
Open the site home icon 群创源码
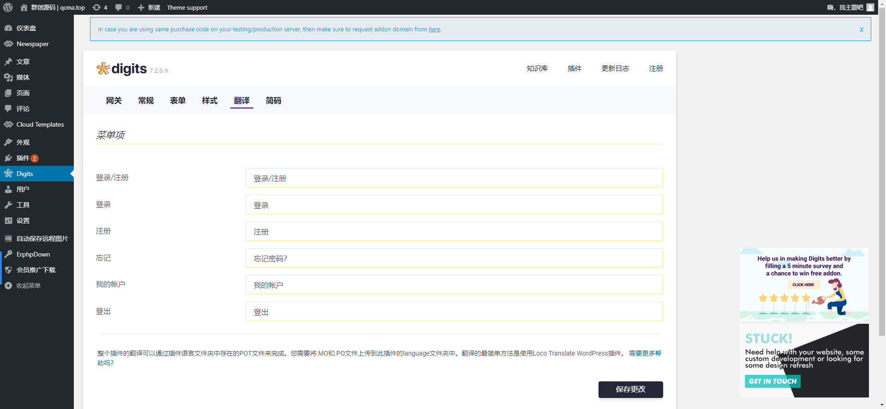point(24,7)
